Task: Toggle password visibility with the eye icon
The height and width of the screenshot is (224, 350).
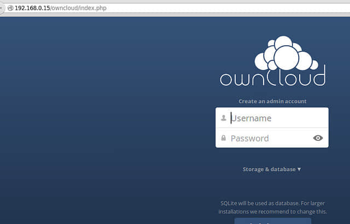Action: pos(318,138)
